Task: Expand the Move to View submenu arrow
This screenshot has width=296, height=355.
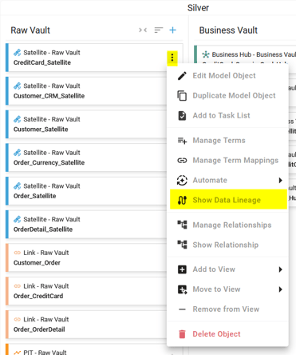Action: [x=280, y=289]
